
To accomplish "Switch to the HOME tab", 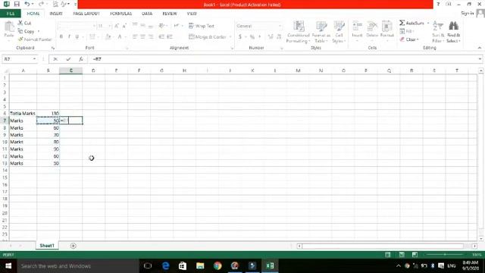I will [33, 14].
